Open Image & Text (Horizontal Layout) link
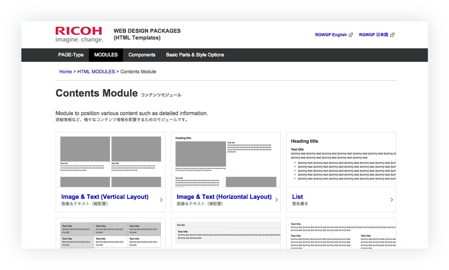The image size is (449, 270). click(x=224, y=197)
